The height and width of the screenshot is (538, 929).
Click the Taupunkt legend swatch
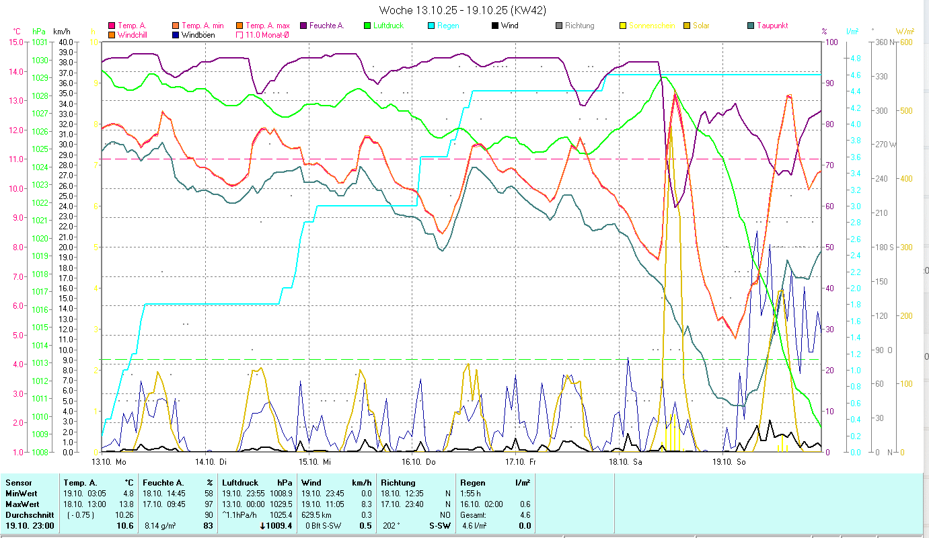pyautogui.click(x=751, y=26)
